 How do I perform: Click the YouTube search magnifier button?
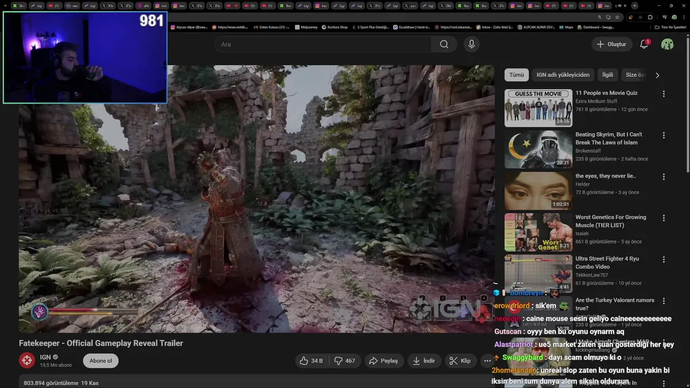tap(444, 44)
